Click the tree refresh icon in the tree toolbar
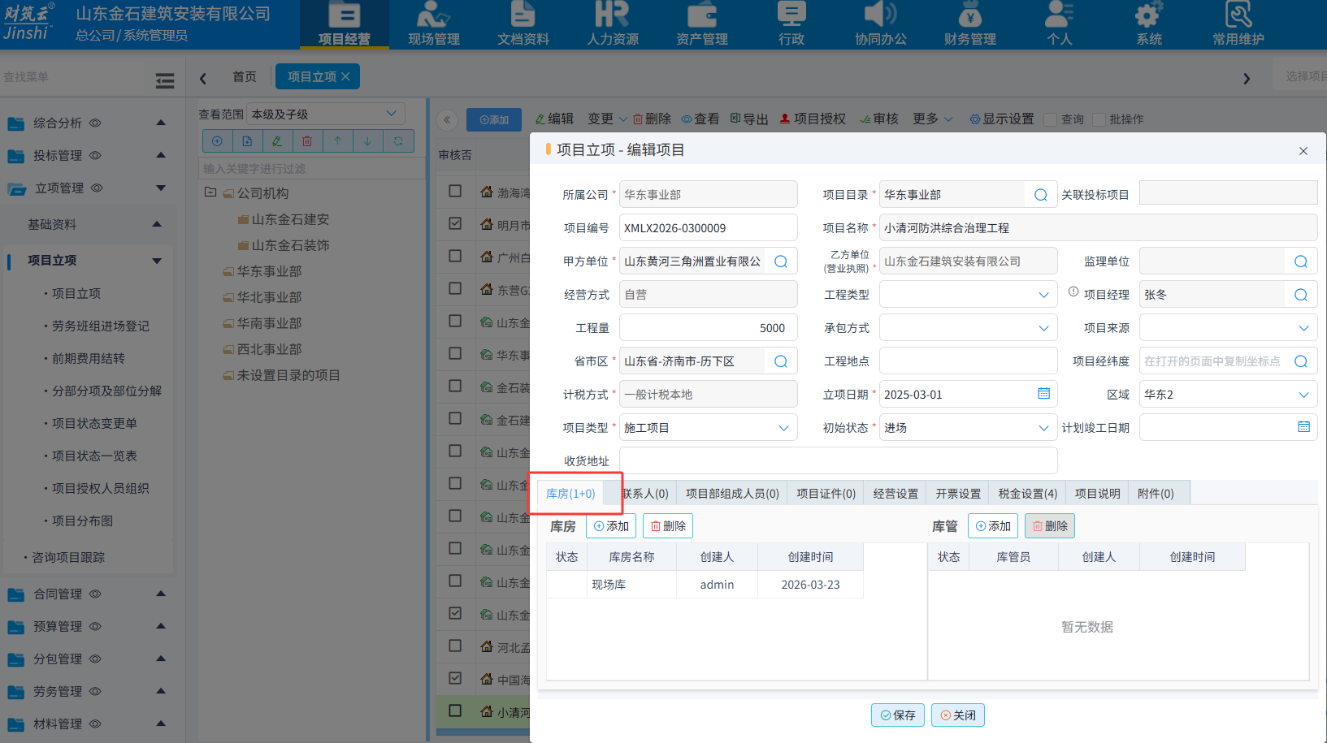 398,141
